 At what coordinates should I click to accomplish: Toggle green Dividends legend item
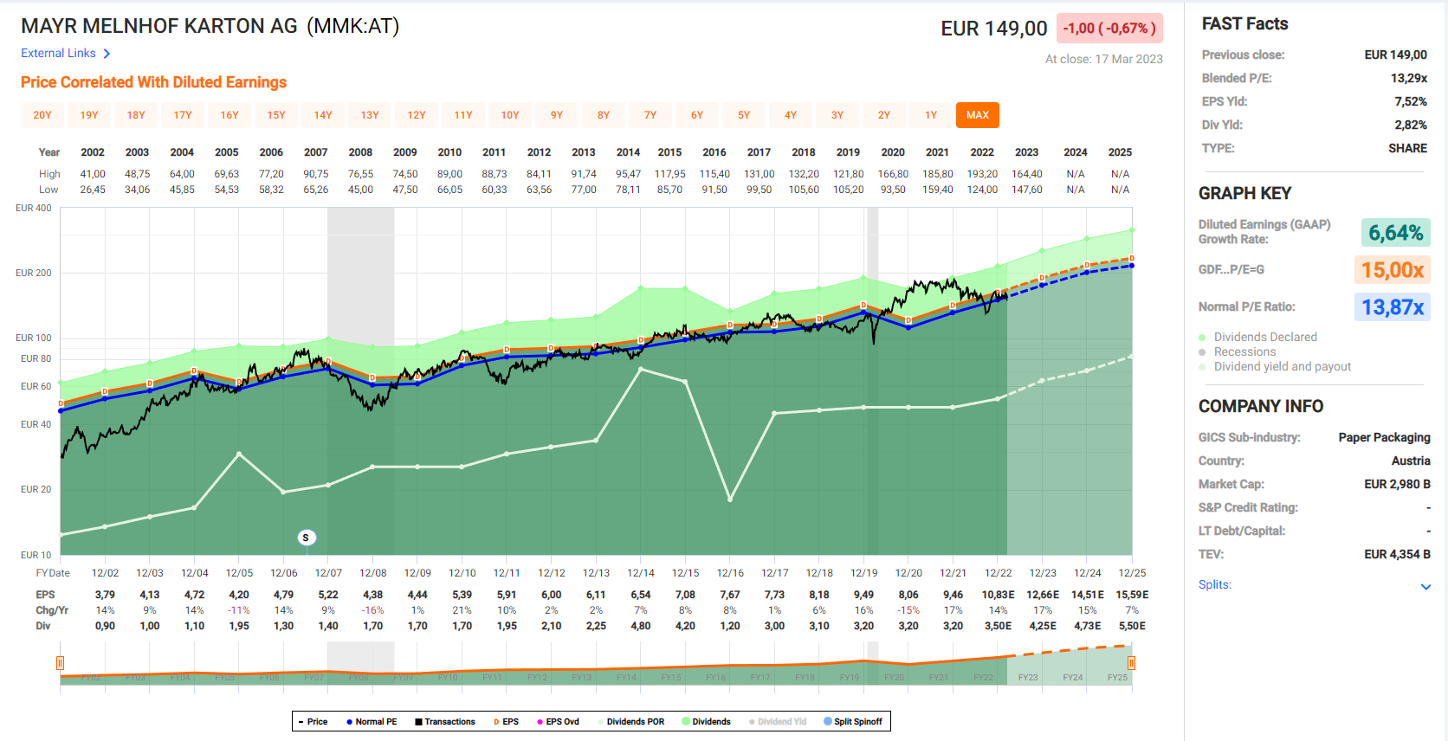pos(706,722)
